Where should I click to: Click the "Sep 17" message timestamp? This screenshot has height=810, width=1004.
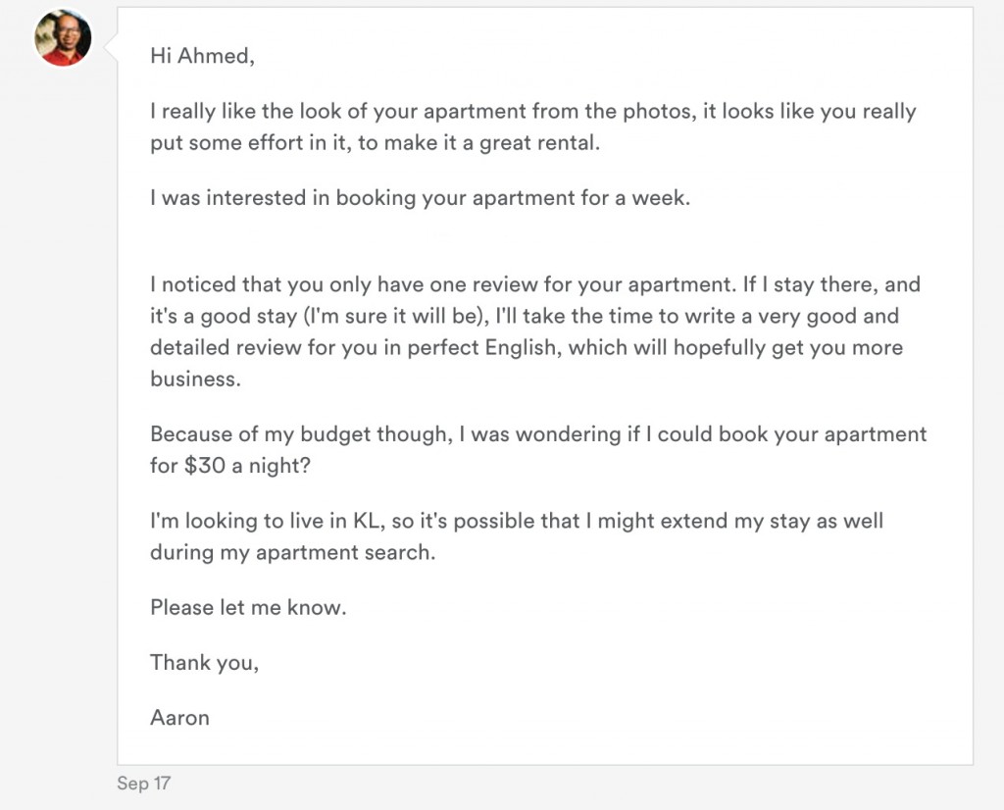pyautogui.click(x=143, y=784)
